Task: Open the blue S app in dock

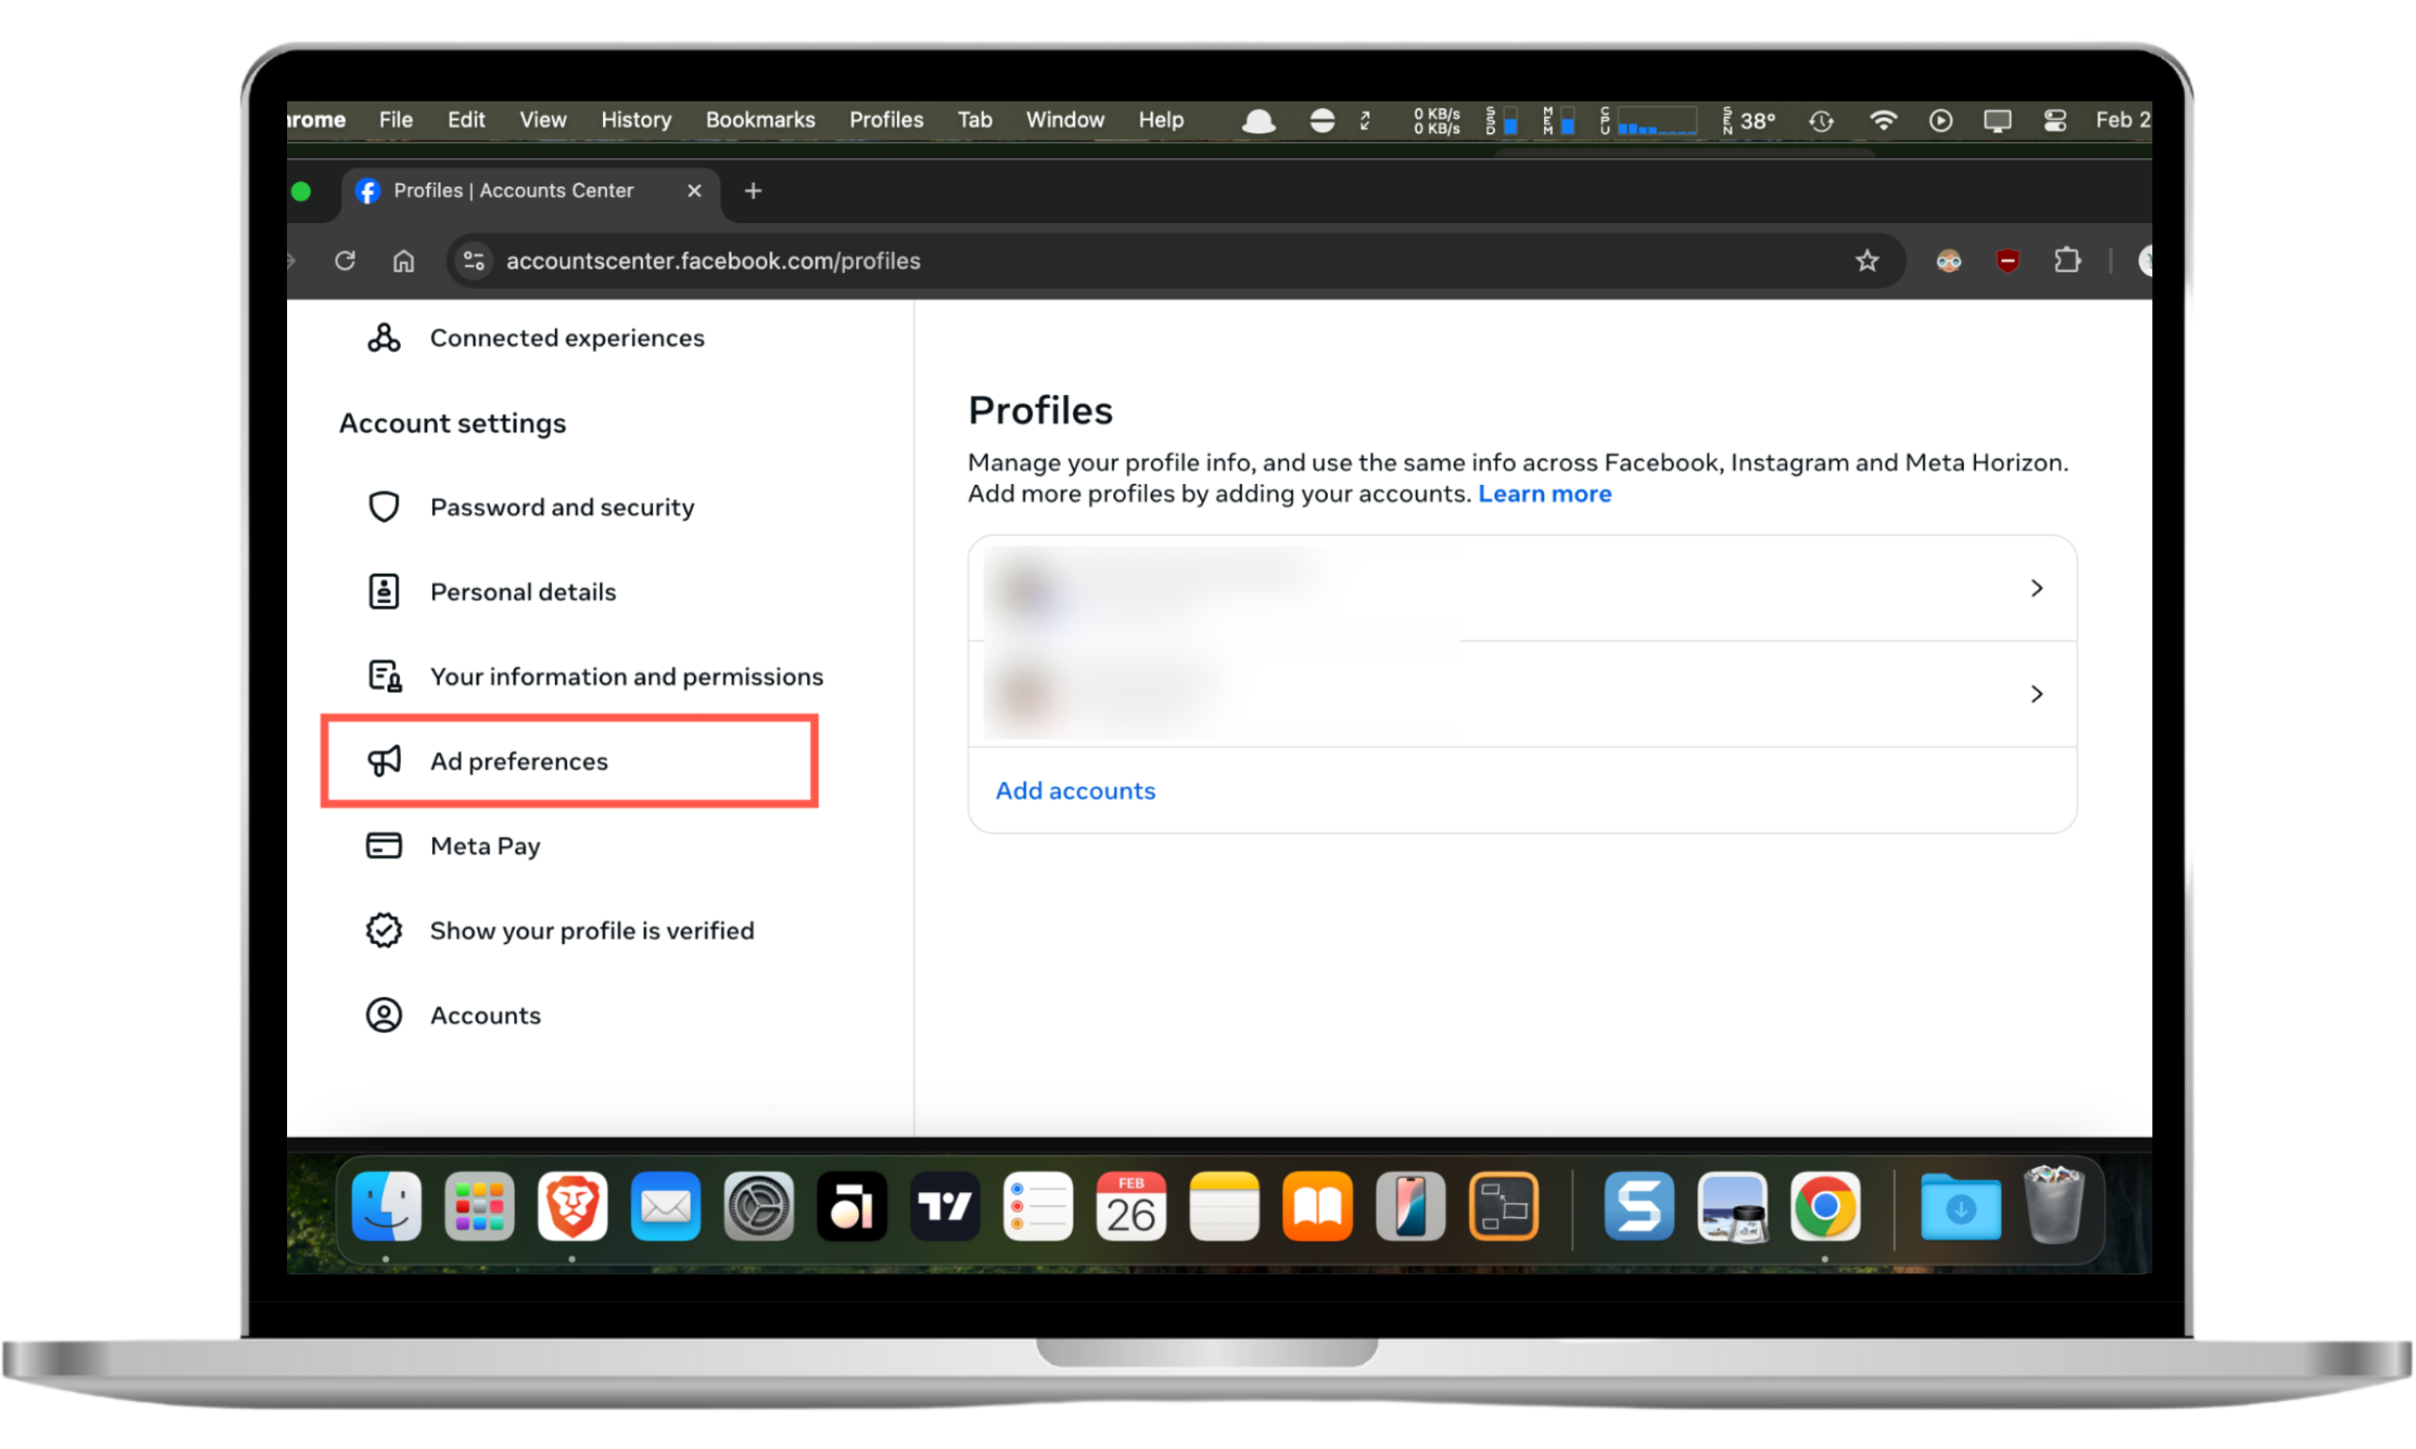Action: pos(1639,1207)
